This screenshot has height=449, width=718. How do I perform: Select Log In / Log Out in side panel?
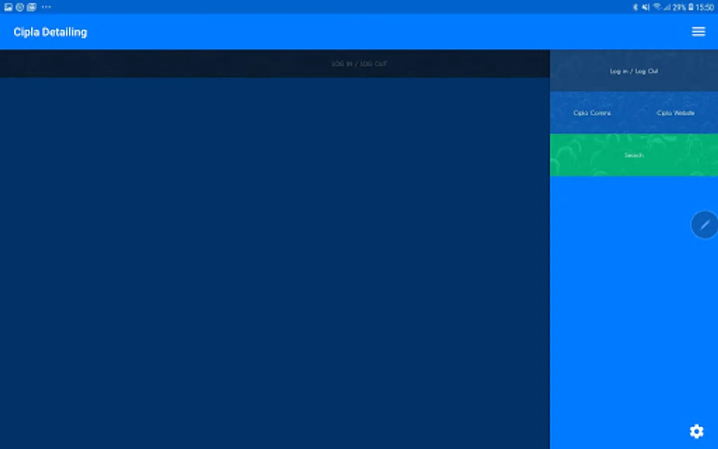click(634, 71)
